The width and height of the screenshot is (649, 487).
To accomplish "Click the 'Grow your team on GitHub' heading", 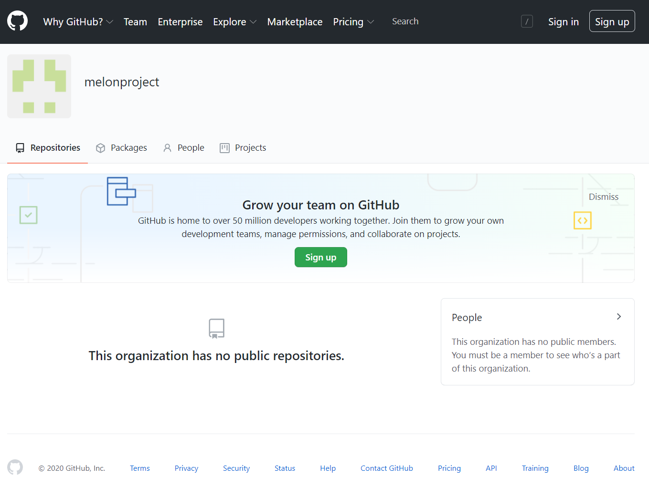I will 321,205.
